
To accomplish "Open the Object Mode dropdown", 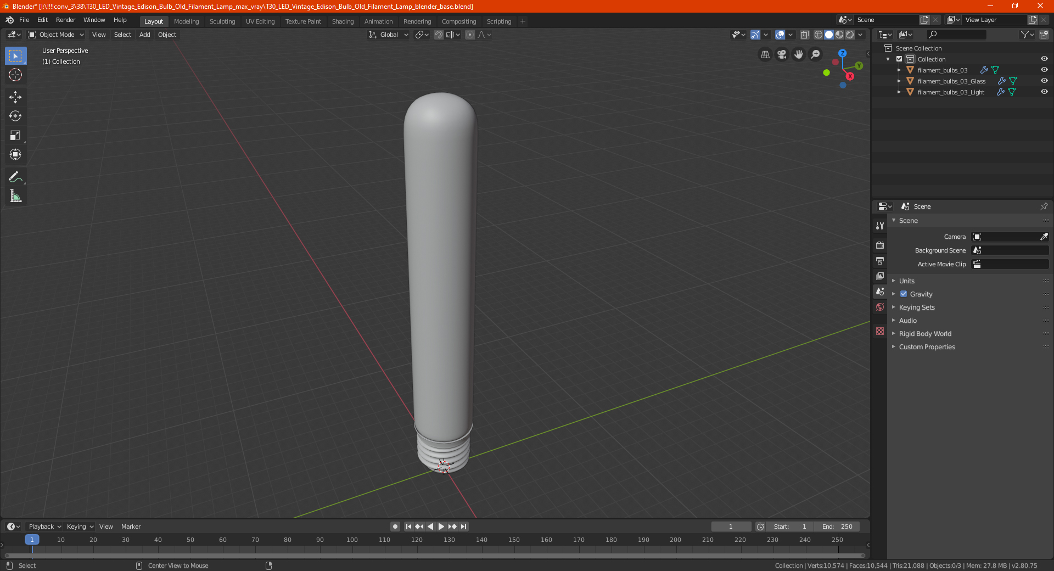I will coord(56,35).
